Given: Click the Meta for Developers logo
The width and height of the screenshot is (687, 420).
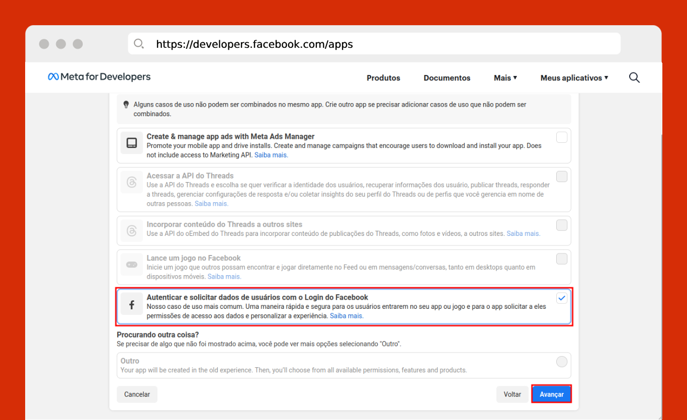Looking at the screenshot, I should (x=99, y=76).
